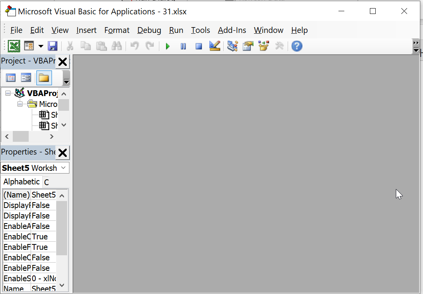Select the VBAProject root item
423x294 pixels.
coord(42,93)
